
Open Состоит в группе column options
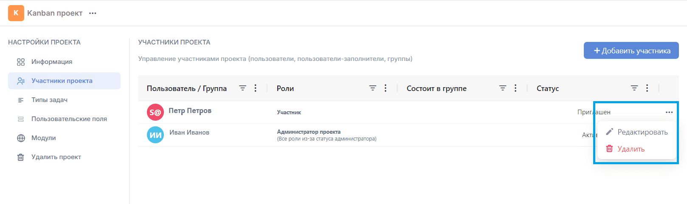click(515, 88)
